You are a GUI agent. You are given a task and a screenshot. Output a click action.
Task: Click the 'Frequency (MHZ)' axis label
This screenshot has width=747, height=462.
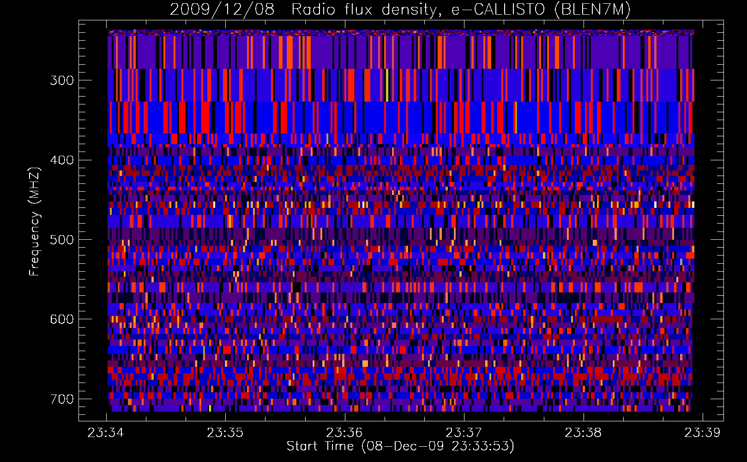pyautogui.click(x=34, y=221)
